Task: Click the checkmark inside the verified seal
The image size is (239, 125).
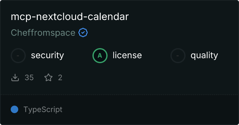Action: [83, 32]
